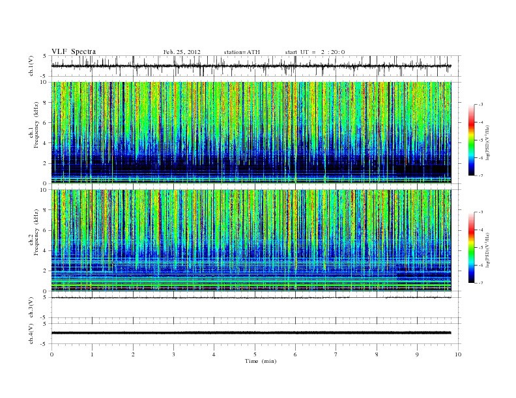This screenshot has height=398, width=516.
Task: Click the "ch.4(V)" axis label
Action: pyautogui.click(x=31, y=334)
